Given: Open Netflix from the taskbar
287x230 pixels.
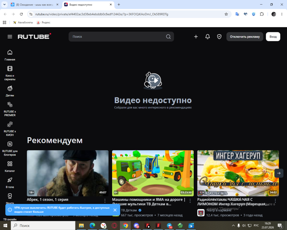Looking at the screenshot, I should [158, 225].
